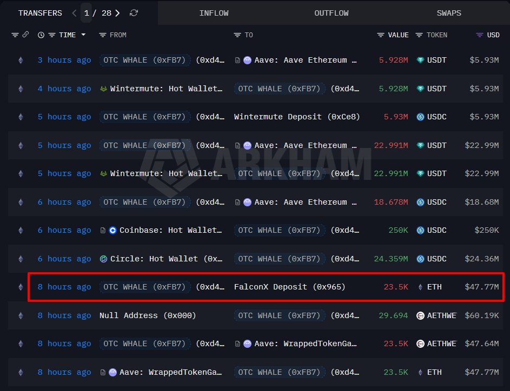Viewport: 510px width, 391px height.
Task: Edit the page number field
Action: coord(86,13)
